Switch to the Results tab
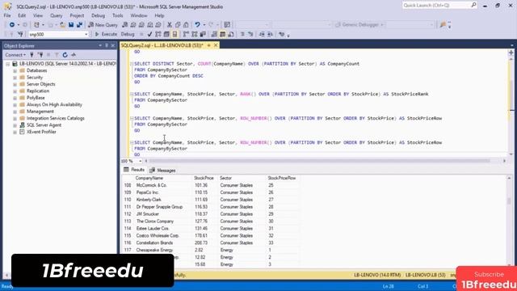Image resolution: width=517 pixels, height=291 pixels. point(134,170)
